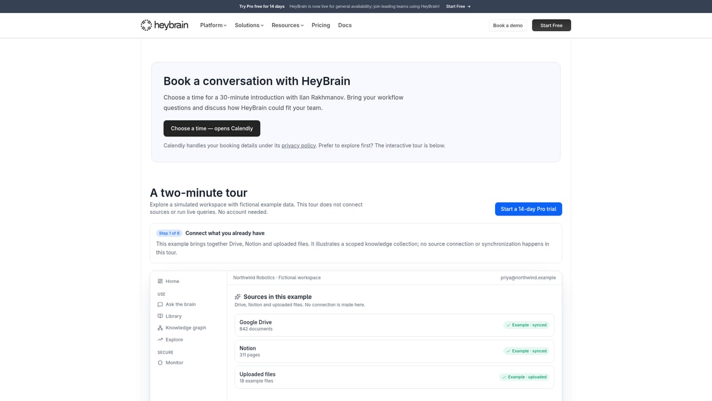Click the heybrain logo
Viewport: 712px width, 401px height.
pyautogui.click(x=164, y=25)
